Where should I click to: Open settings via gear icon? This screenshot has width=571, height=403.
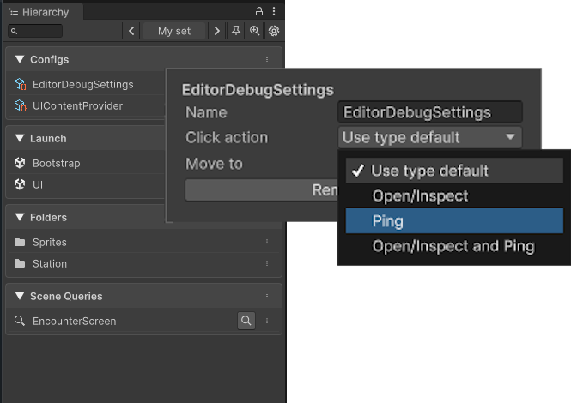tap(274, 31)
